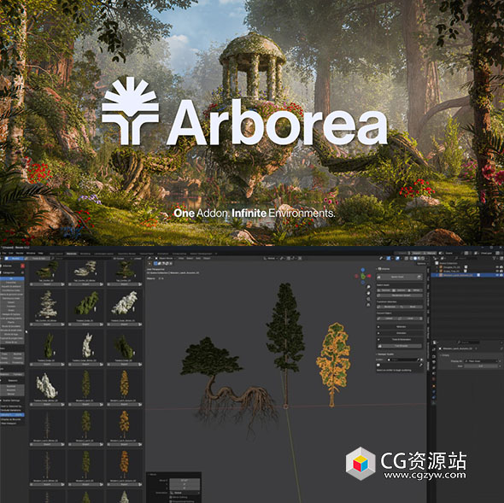Select the box select tool icon
504x503 pixels.
tap(155, 264)
